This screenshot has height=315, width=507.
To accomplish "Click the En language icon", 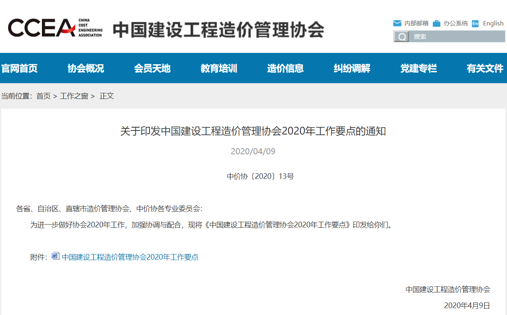I will pos(476,23).
